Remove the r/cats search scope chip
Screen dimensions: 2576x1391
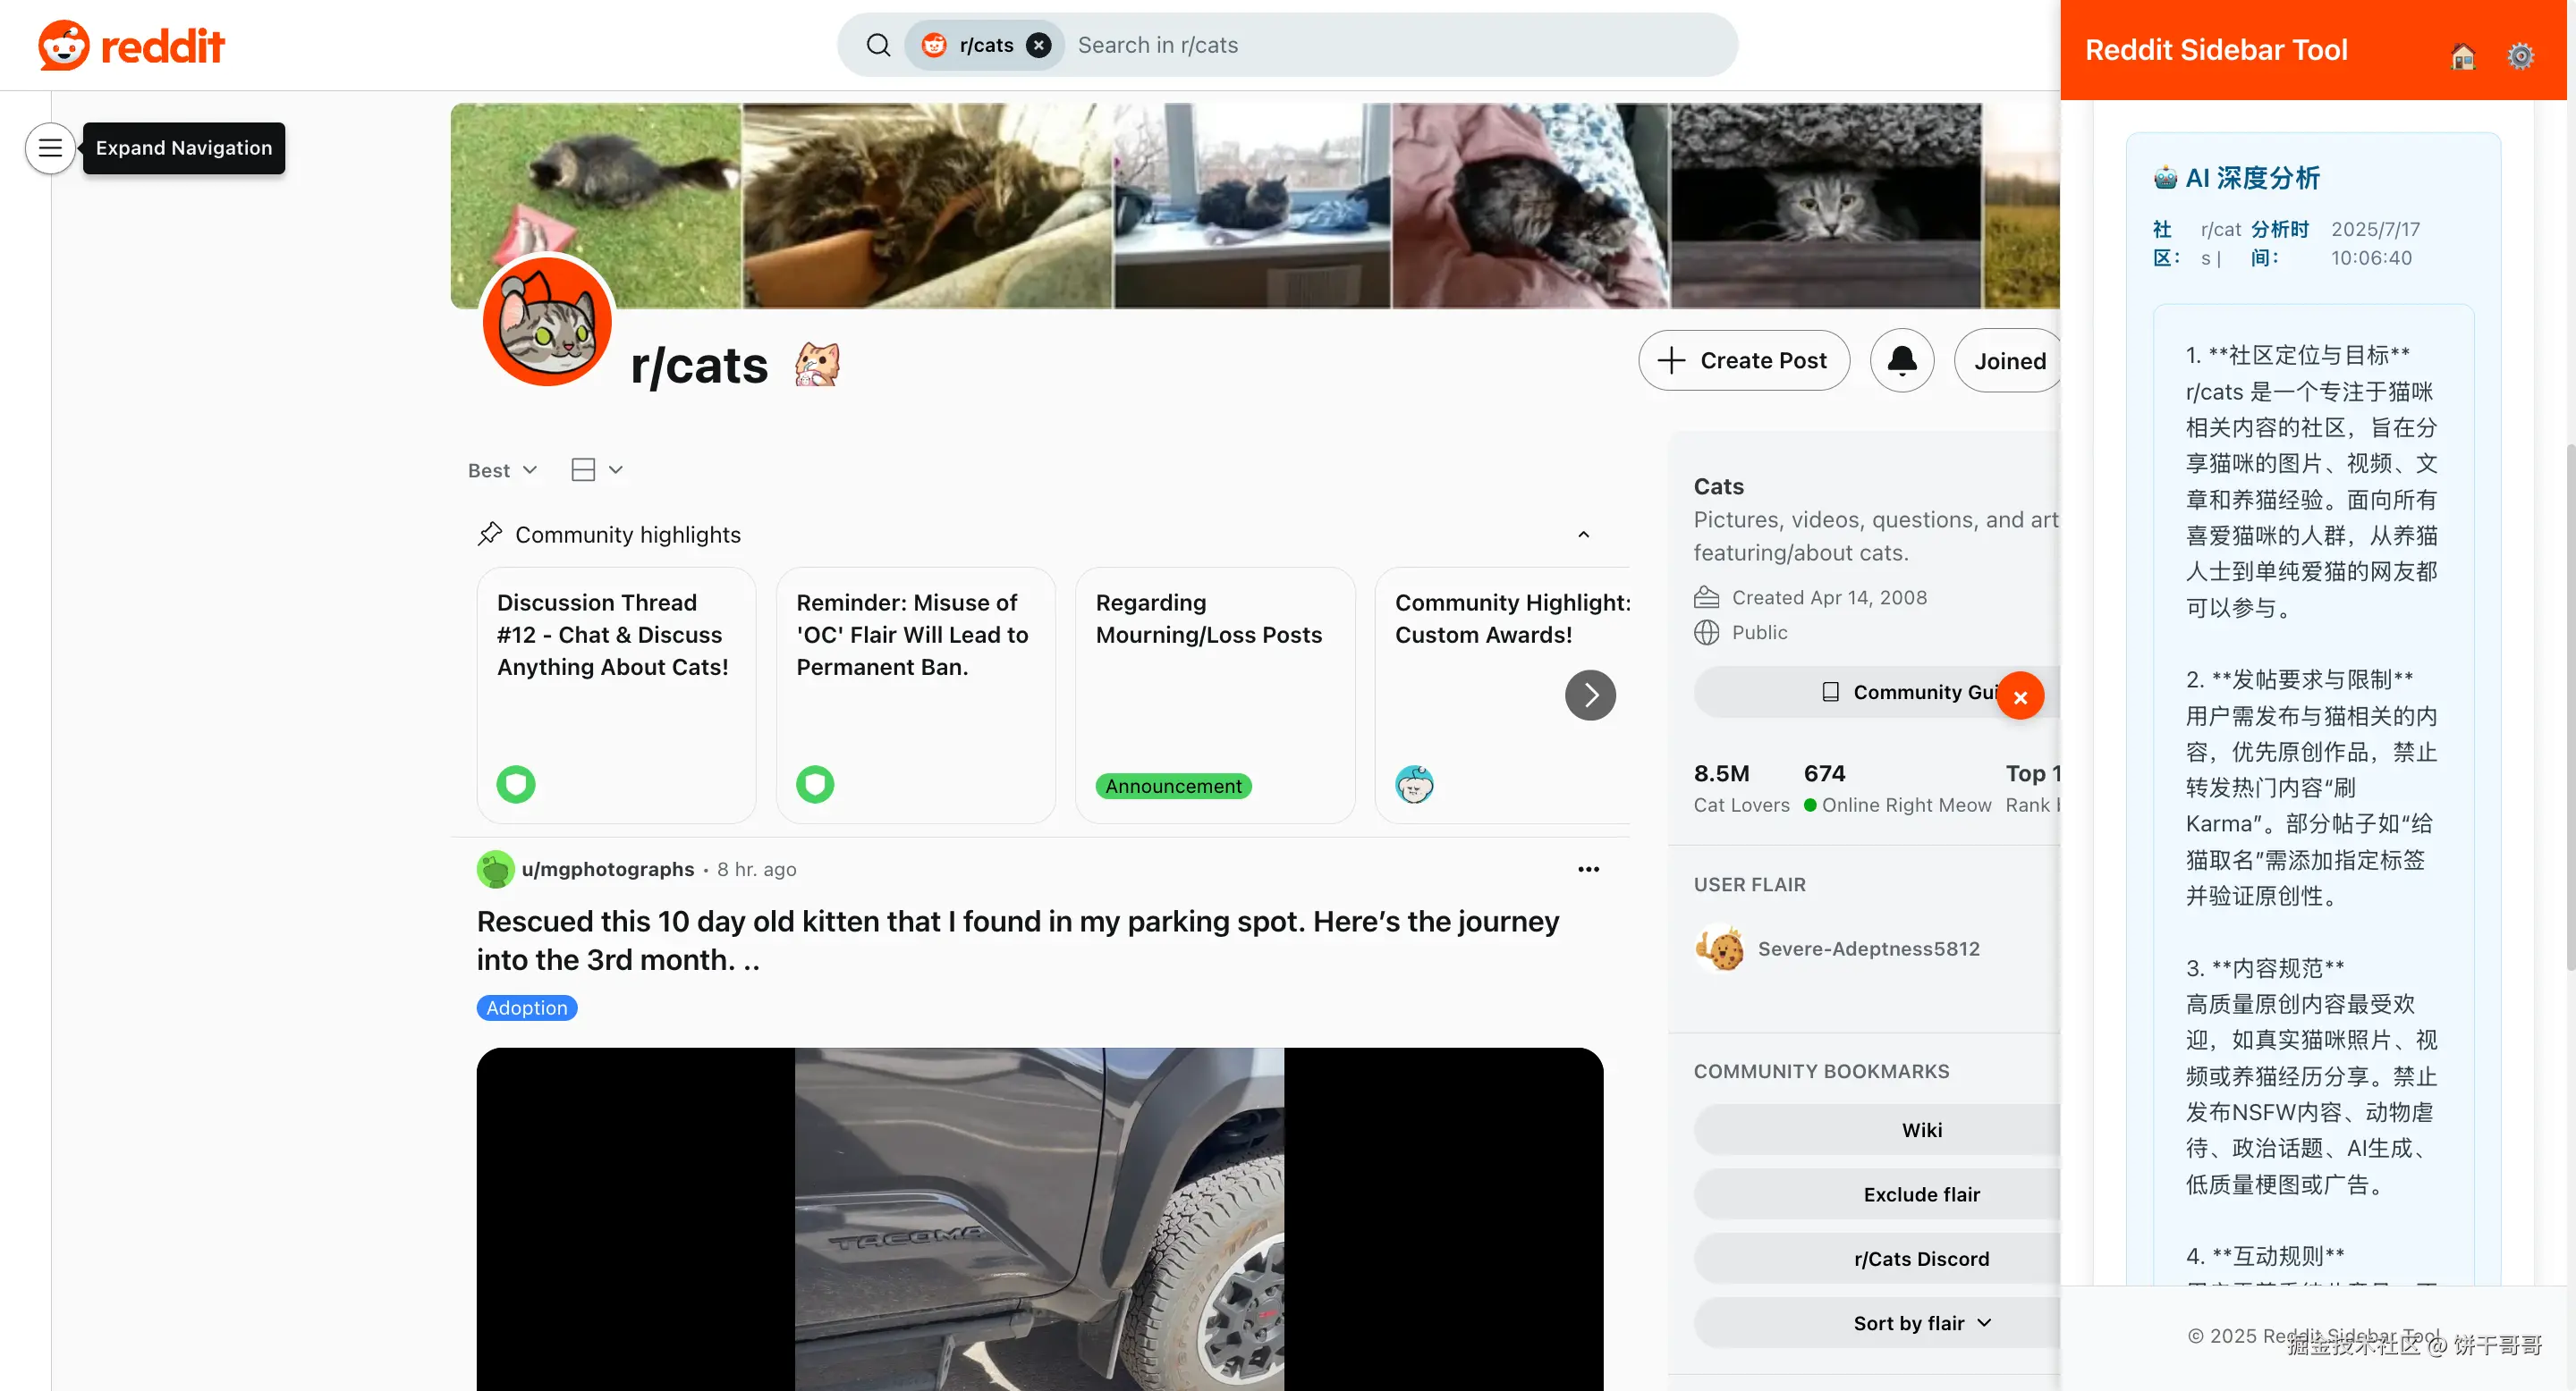(1039, 45)
